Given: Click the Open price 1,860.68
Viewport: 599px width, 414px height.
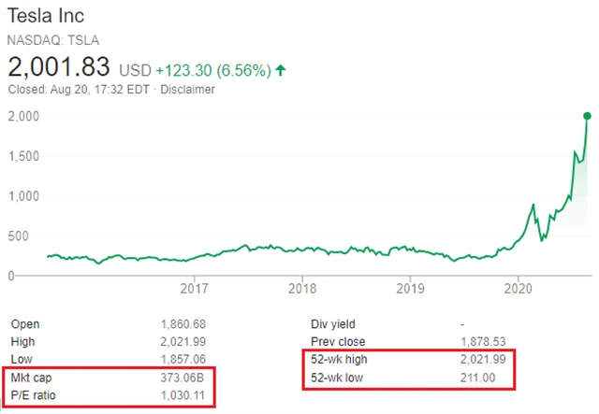Looking at the screenshot, I should [183, 324].
